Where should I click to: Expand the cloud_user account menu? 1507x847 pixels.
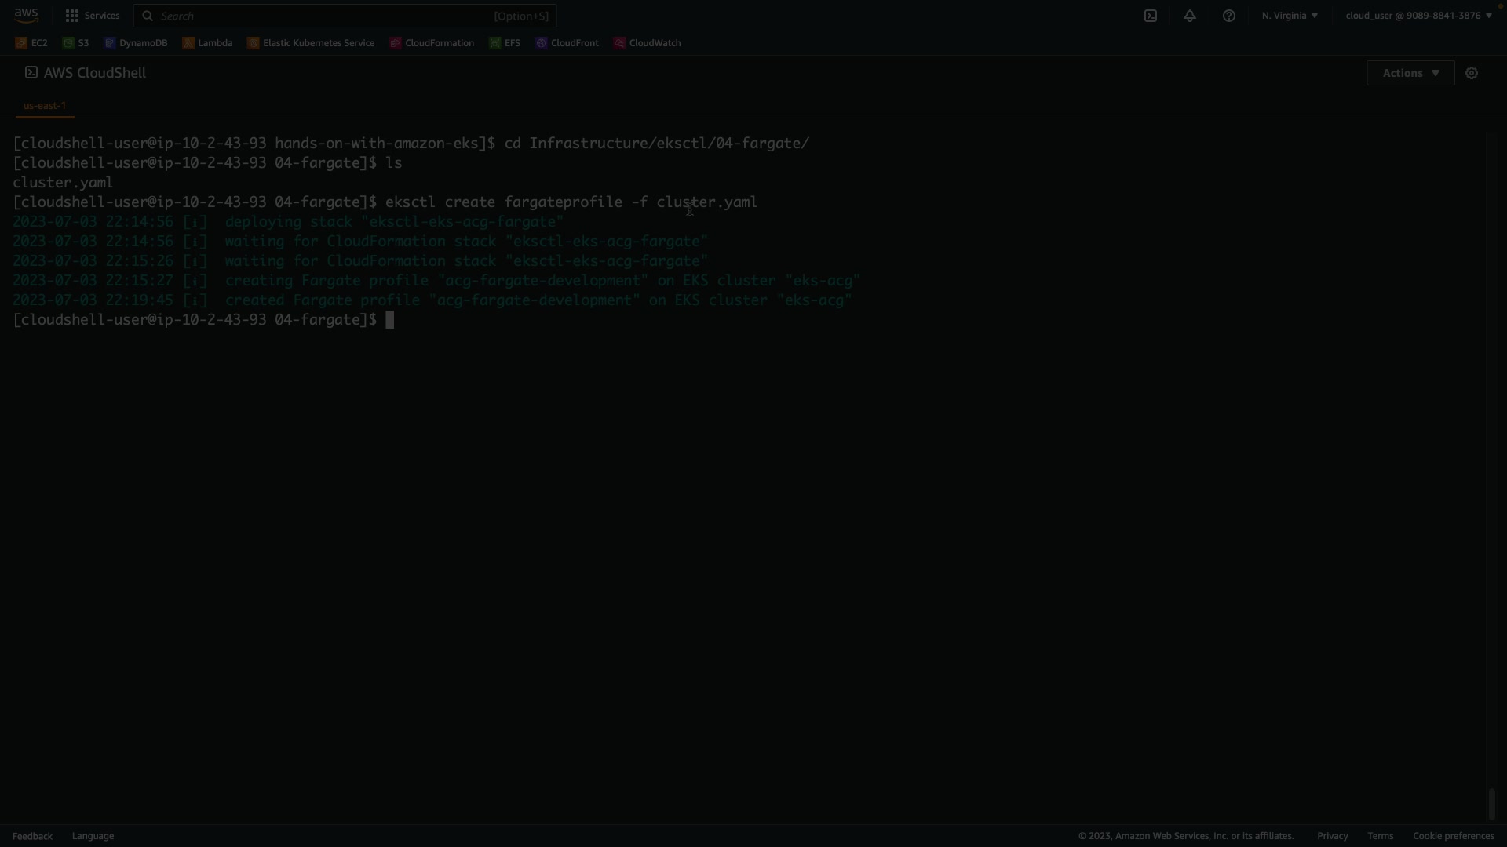click(1418, 16)
